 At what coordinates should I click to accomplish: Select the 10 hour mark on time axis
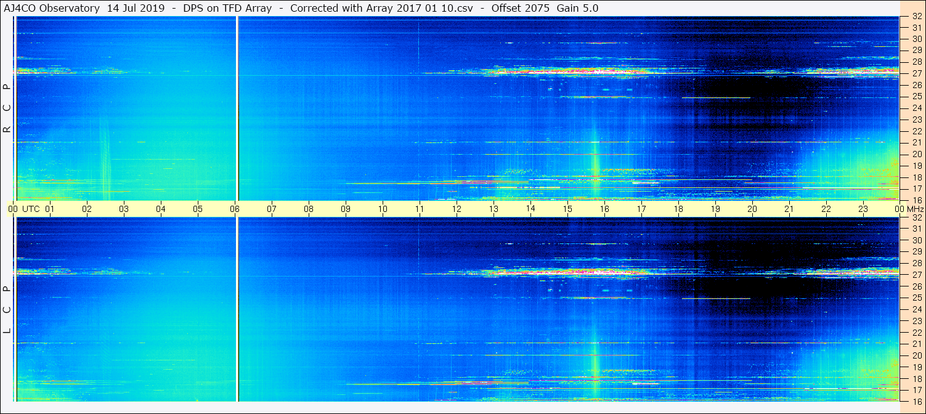[383, 209]
